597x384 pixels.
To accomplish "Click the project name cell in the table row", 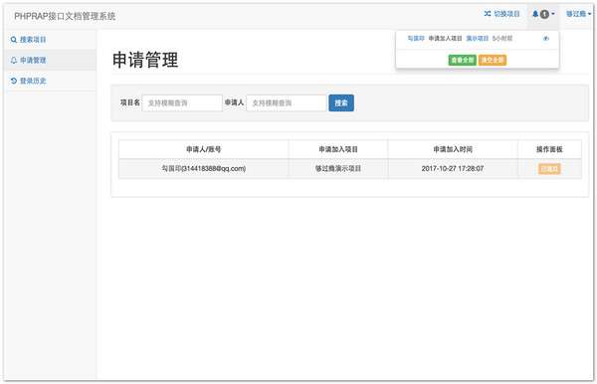I will click(338, 168).
